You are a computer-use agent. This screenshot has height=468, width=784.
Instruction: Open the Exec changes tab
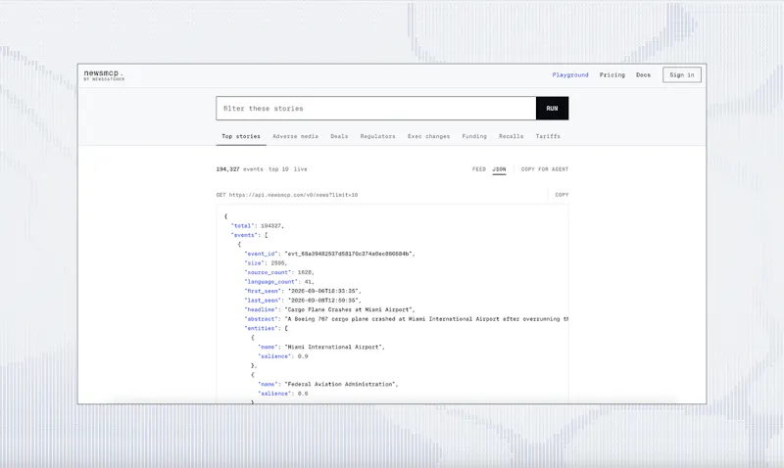tap(428, 136)
